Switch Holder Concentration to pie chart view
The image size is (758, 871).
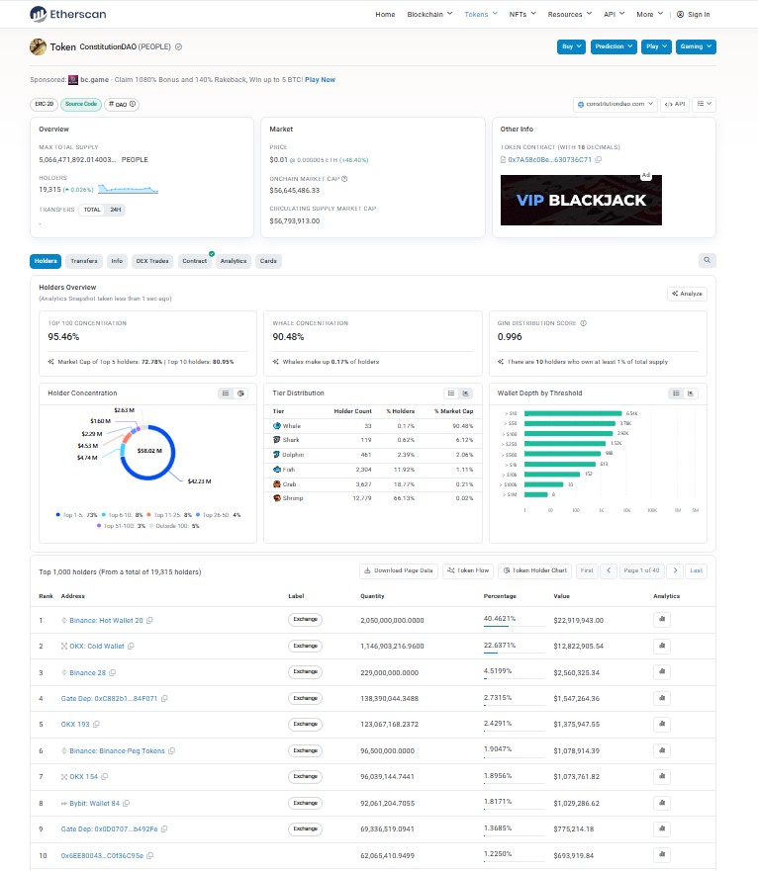pos(240,393)
